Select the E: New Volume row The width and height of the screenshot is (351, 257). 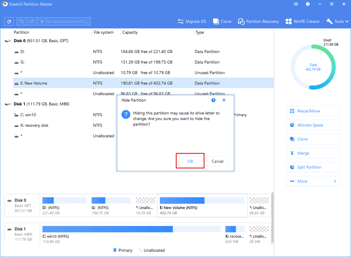(143, 83)
